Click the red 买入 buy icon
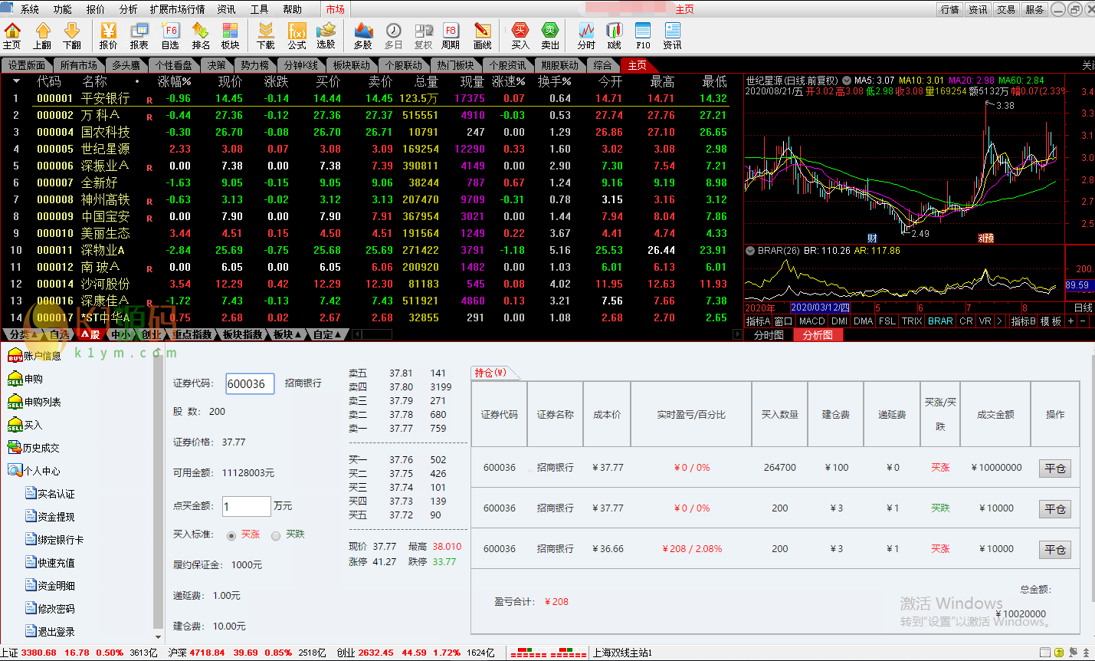1095x661 pixels. 520,35
